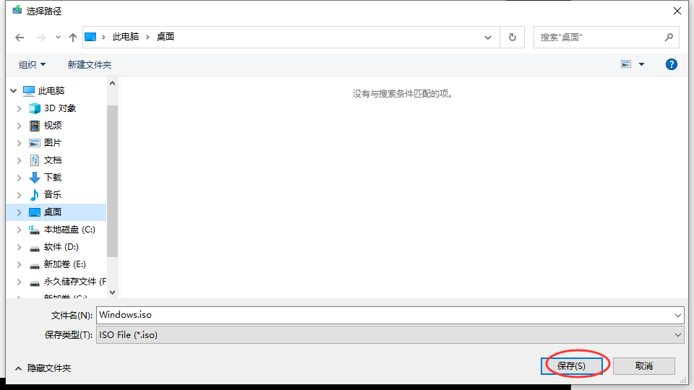Expand the 3D 对象 folder node

(19, 108)
